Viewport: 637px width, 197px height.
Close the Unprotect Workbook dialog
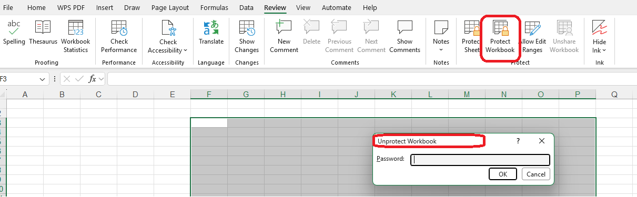pos(542,141)
